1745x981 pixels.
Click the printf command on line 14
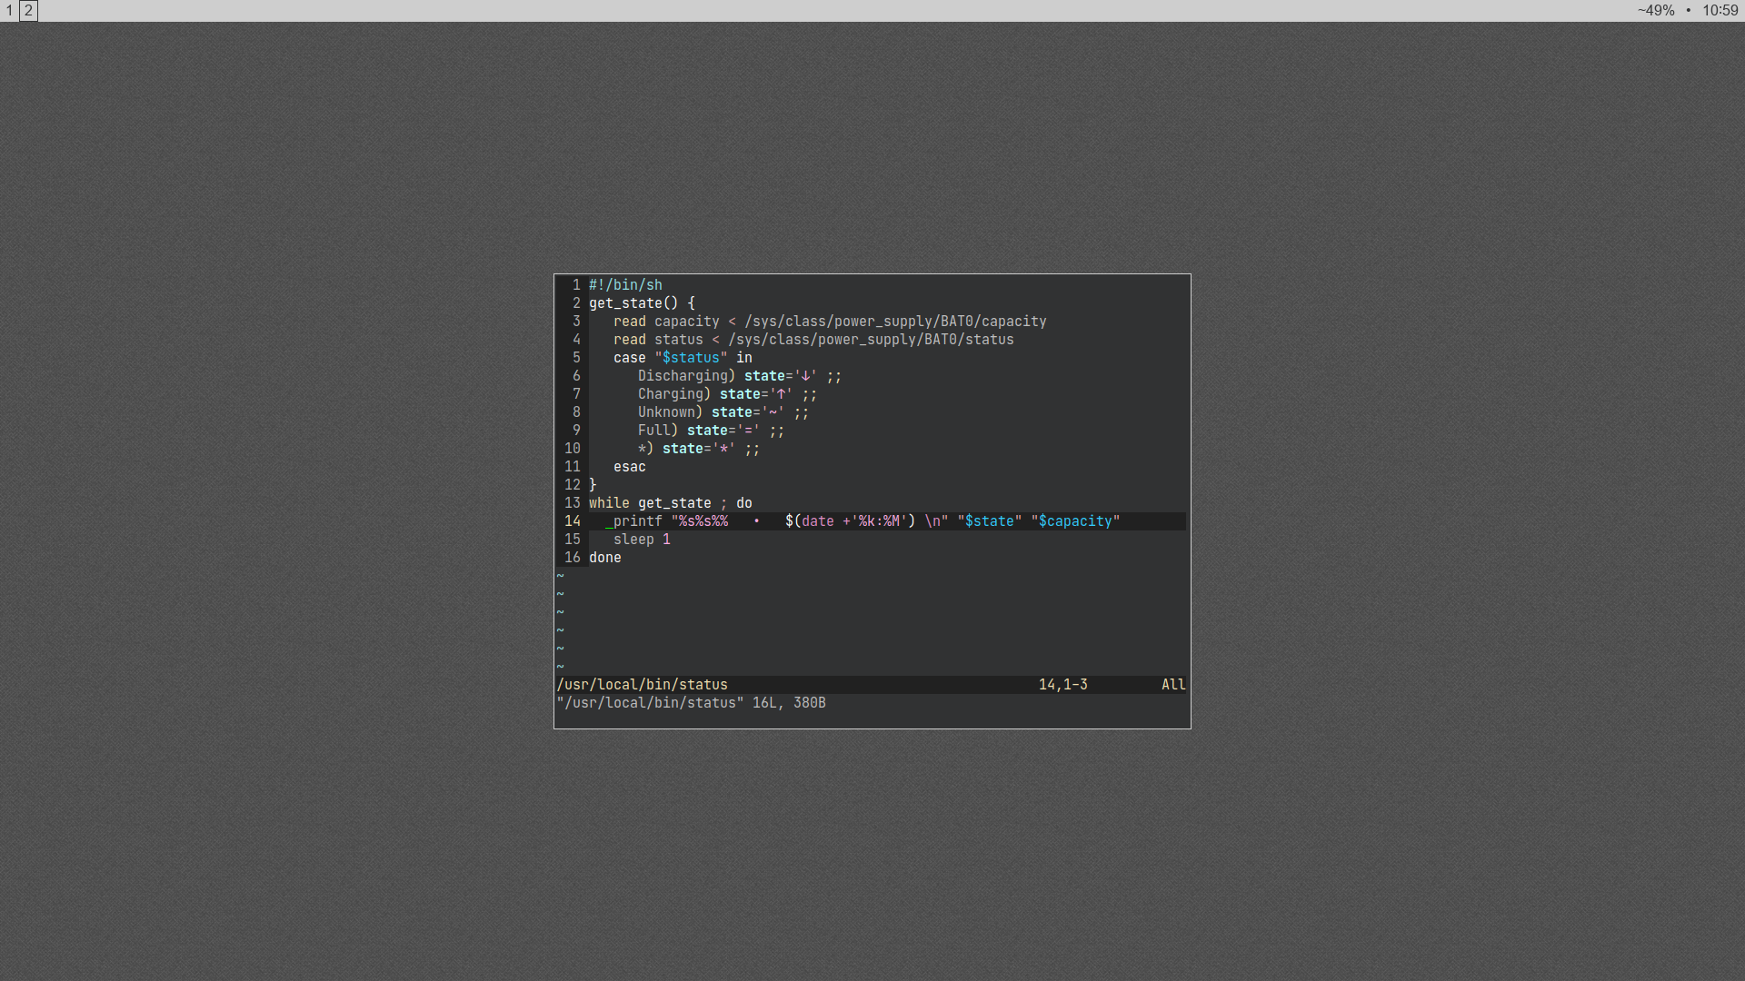pos(638,521)
